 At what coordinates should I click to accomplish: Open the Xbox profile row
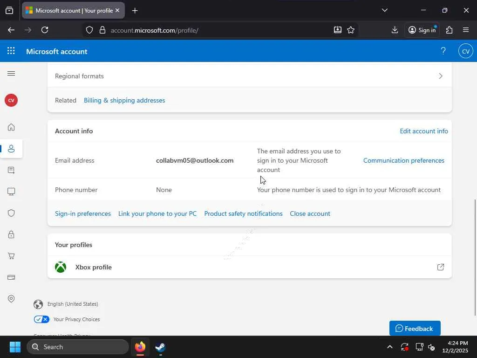coord(250,267)
